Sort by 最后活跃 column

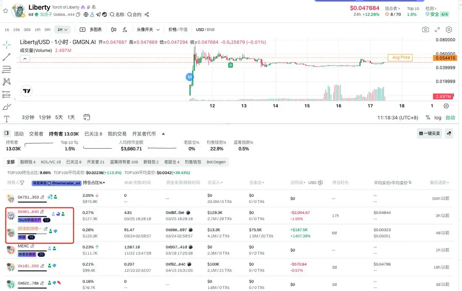coord(439,183)
